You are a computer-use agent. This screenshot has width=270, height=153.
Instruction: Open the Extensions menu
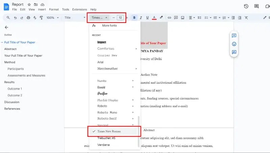[80, 9]
